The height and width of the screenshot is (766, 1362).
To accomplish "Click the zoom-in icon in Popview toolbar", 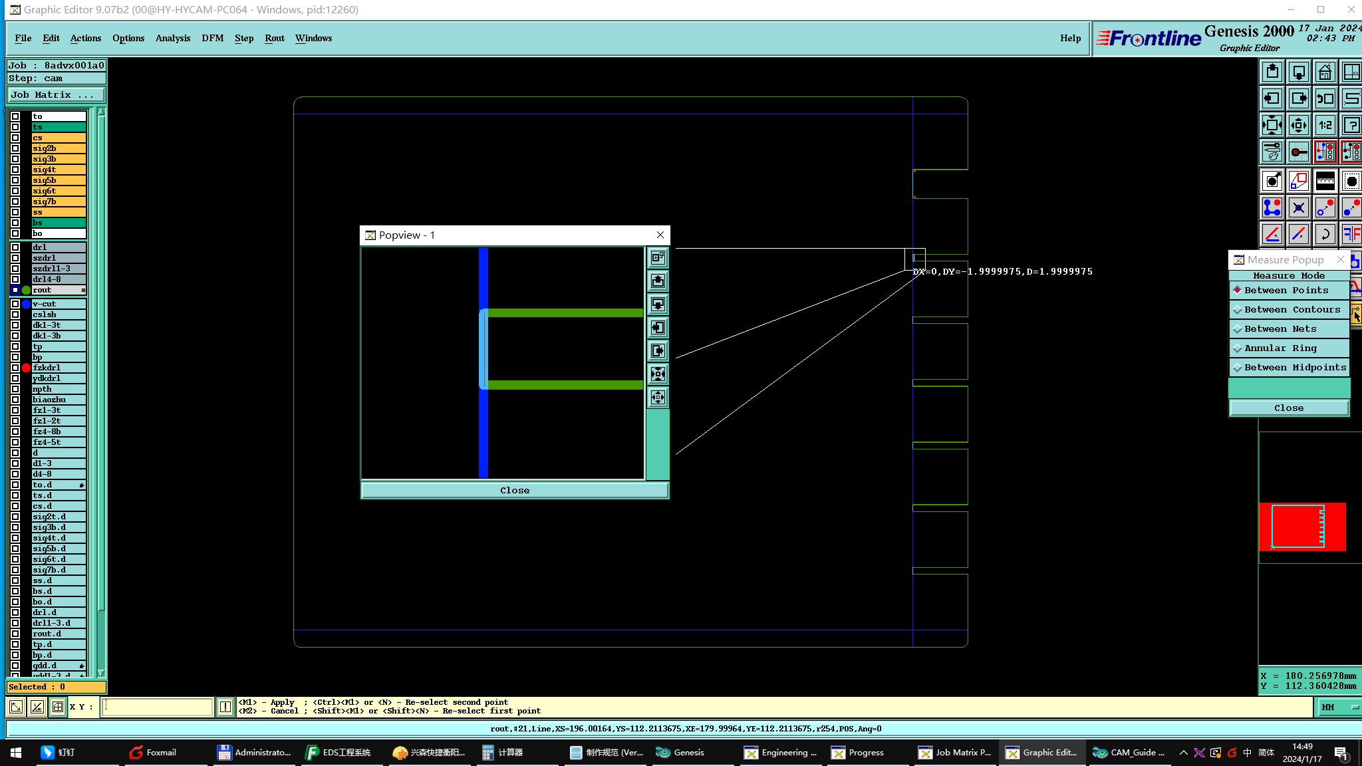I will coord(658,374).
